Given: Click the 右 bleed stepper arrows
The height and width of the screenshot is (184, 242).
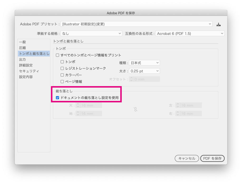Looking at the screenshot, I should [x=178, y=114].
